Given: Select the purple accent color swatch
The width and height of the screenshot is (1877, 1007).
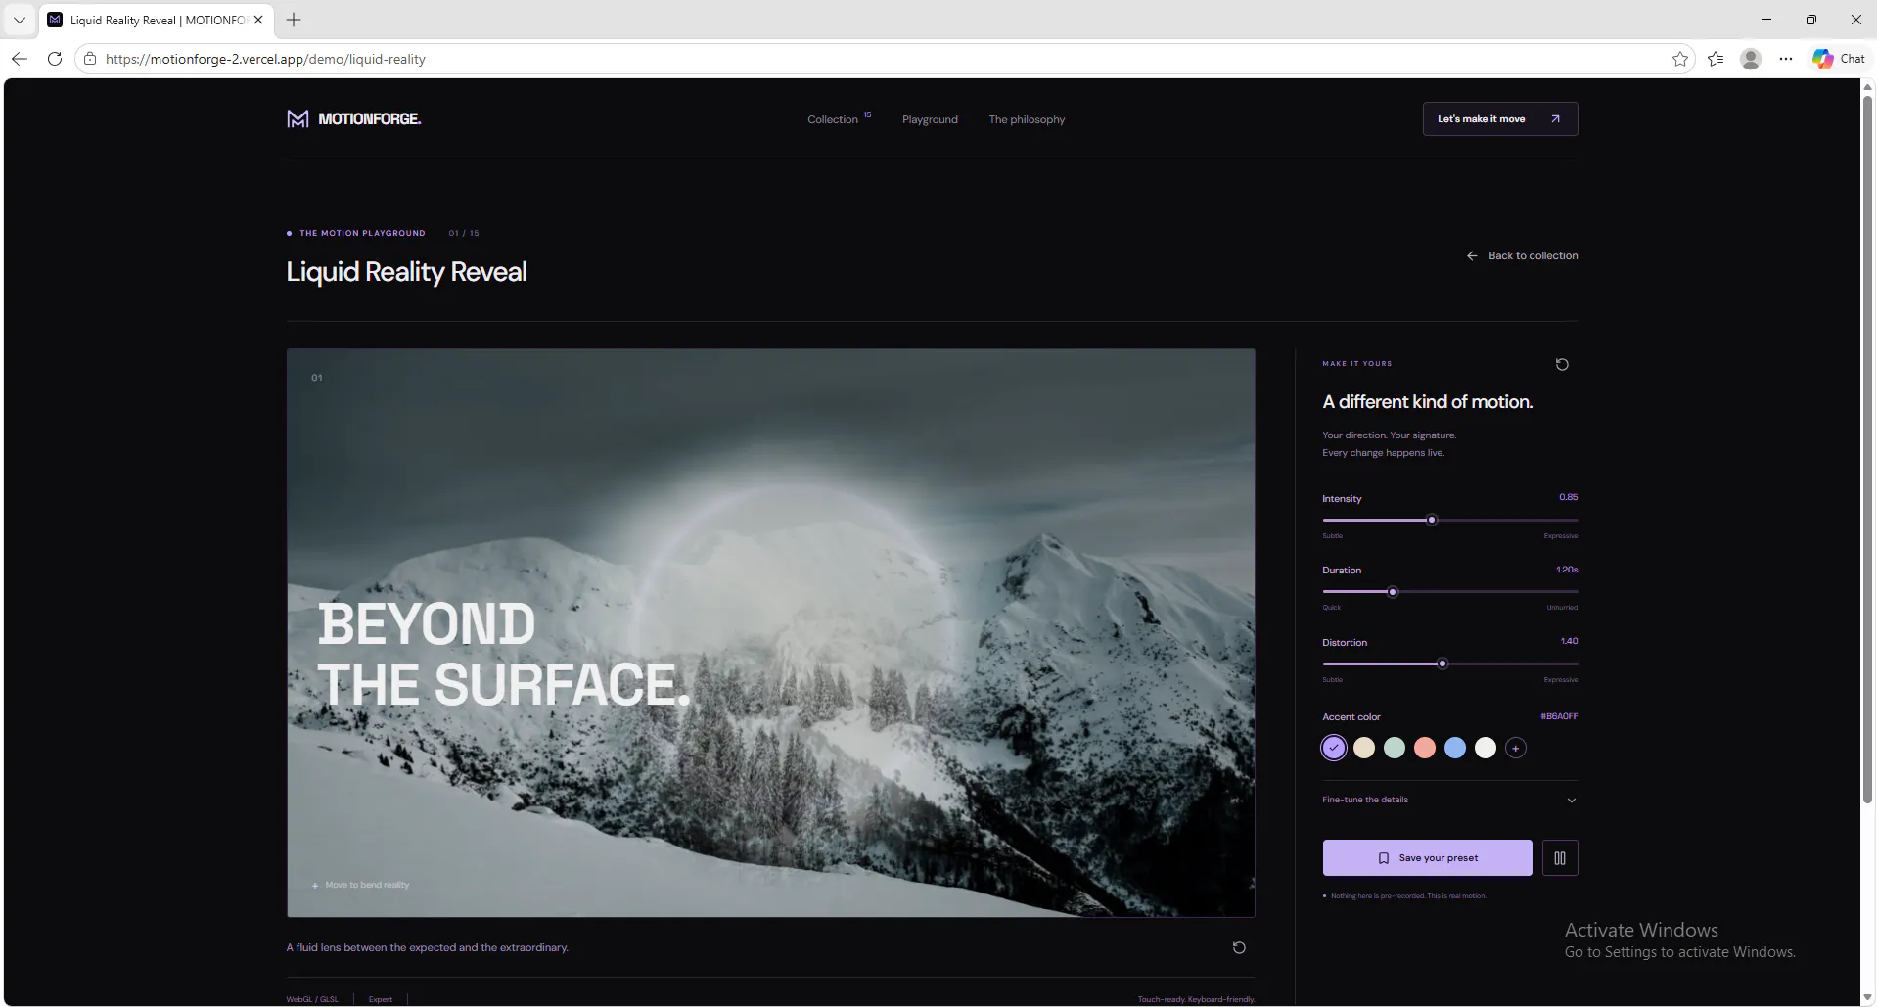Looking at the screenshot, I should tap(1334, 748).
